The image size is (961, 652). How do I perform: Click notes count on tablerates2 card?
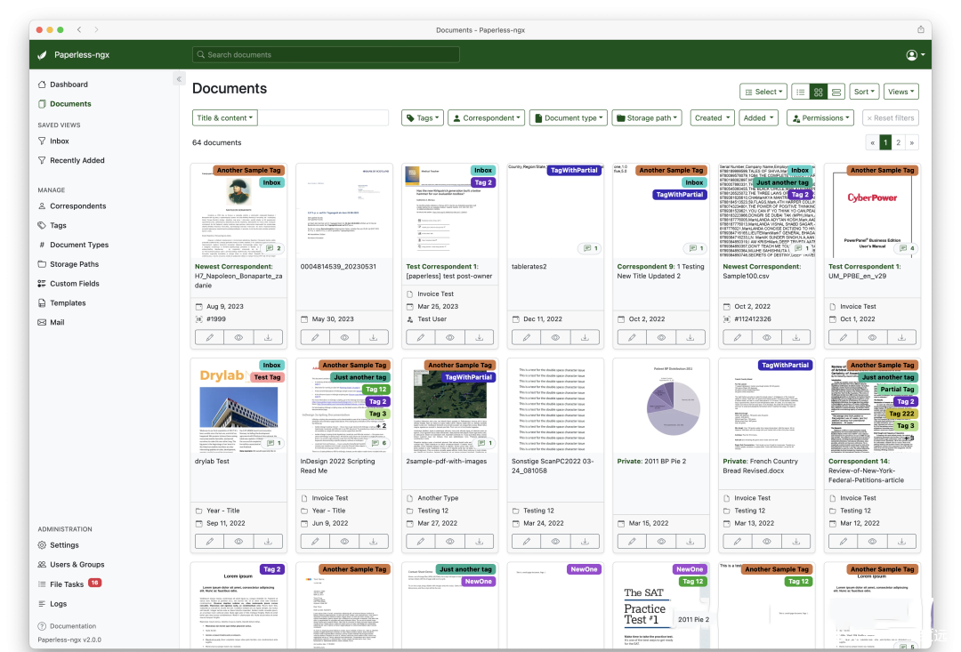pyautogui.click(x=591, y=248)
